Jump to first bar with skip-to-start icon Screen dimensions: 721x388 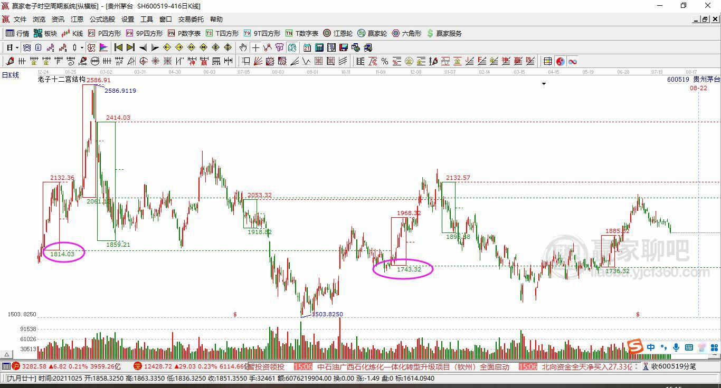(x=119, y=47)
